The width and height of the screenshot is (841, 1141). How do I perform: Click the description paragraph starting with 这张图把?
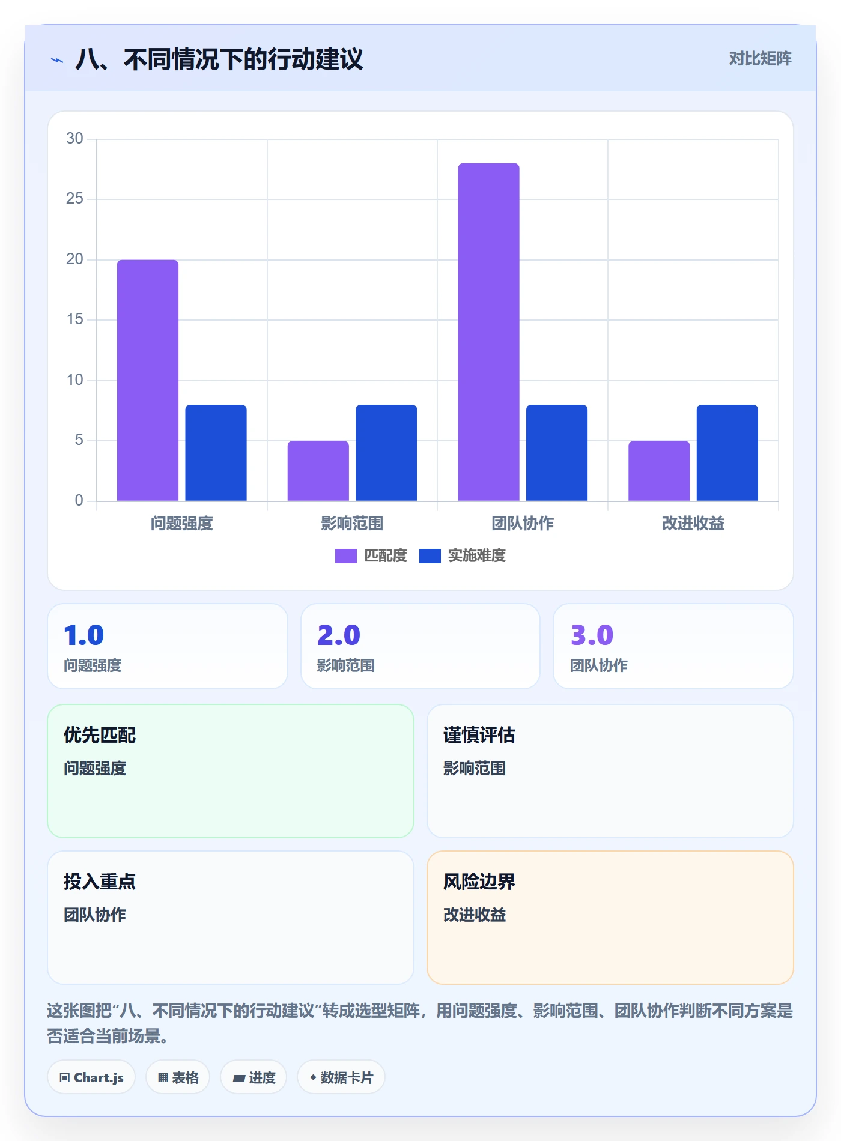421,1023
